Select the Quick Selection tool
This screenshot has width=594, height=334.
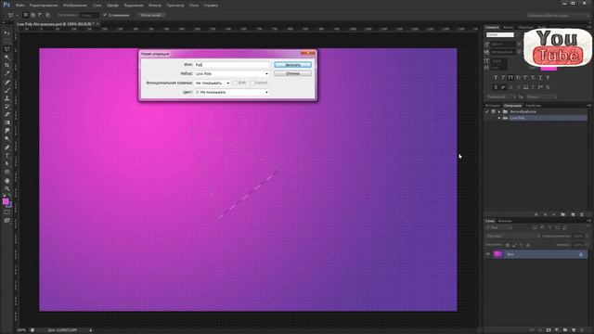point(7,58)
